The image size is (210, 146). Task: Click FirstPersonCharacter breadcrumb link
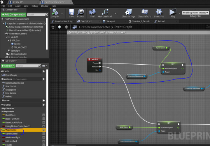tap(94, 27)
